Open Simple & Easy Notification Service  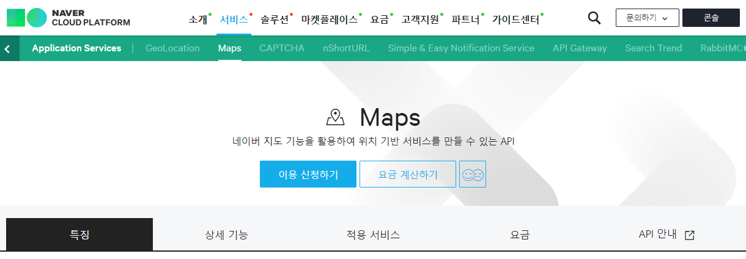[461, 48]
